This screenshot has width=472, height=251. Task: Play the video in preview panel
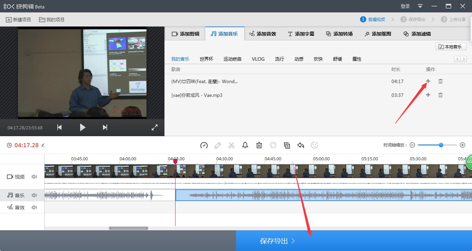pos(82,127)
